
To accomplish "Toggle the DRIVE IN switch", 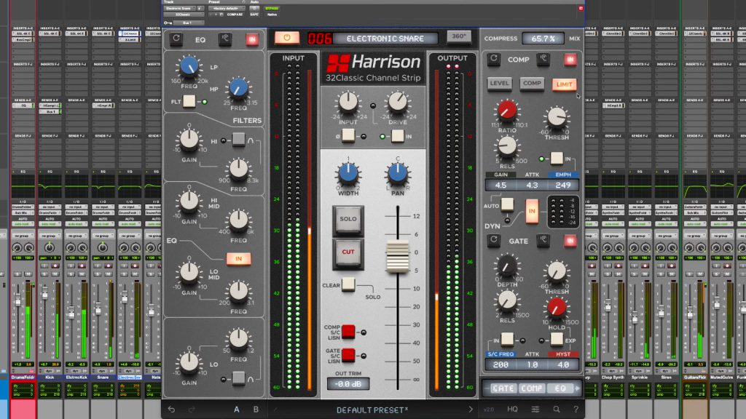I will pos(397,136).
